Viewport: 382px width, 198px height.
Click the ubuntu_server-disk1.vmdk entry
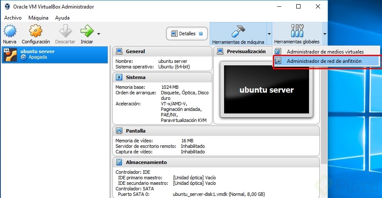tap(219, 194)
